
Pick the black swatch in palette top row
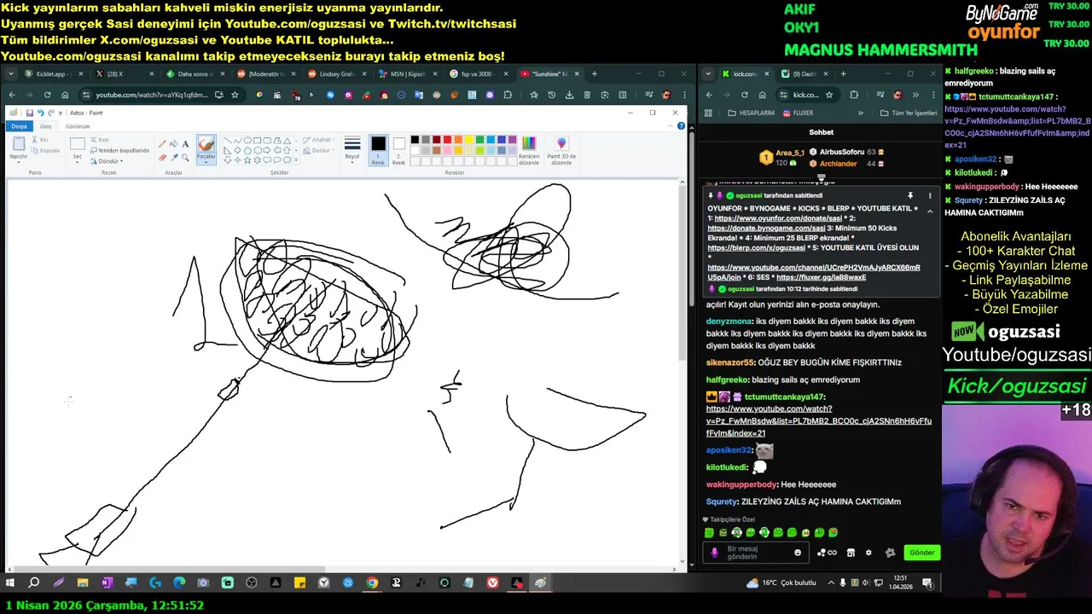click(x=415, y=140)
